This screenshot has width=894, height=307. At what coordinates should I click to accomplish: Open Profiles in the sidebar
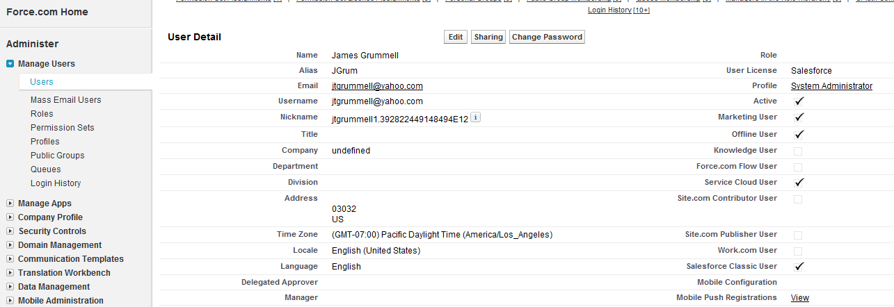45,142
